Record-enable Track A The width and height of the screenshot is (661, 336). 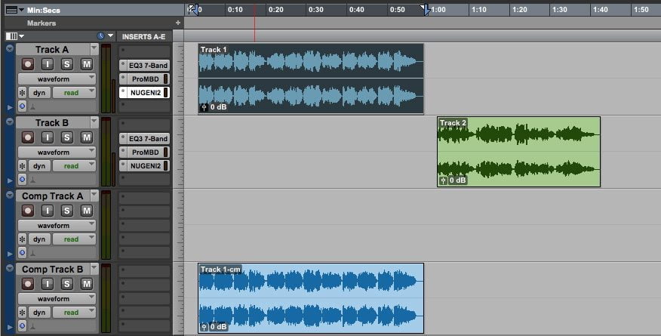pyautogui.click(x=28, y=64)
